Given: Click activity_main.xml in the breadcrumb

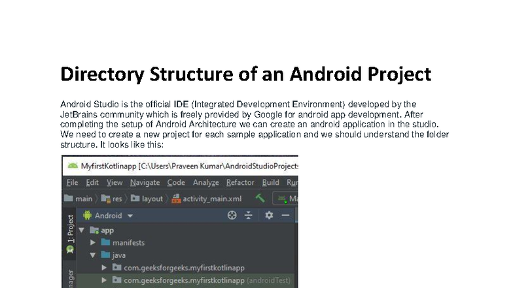Looking at the screenshot, I should [x=207, y=199].
